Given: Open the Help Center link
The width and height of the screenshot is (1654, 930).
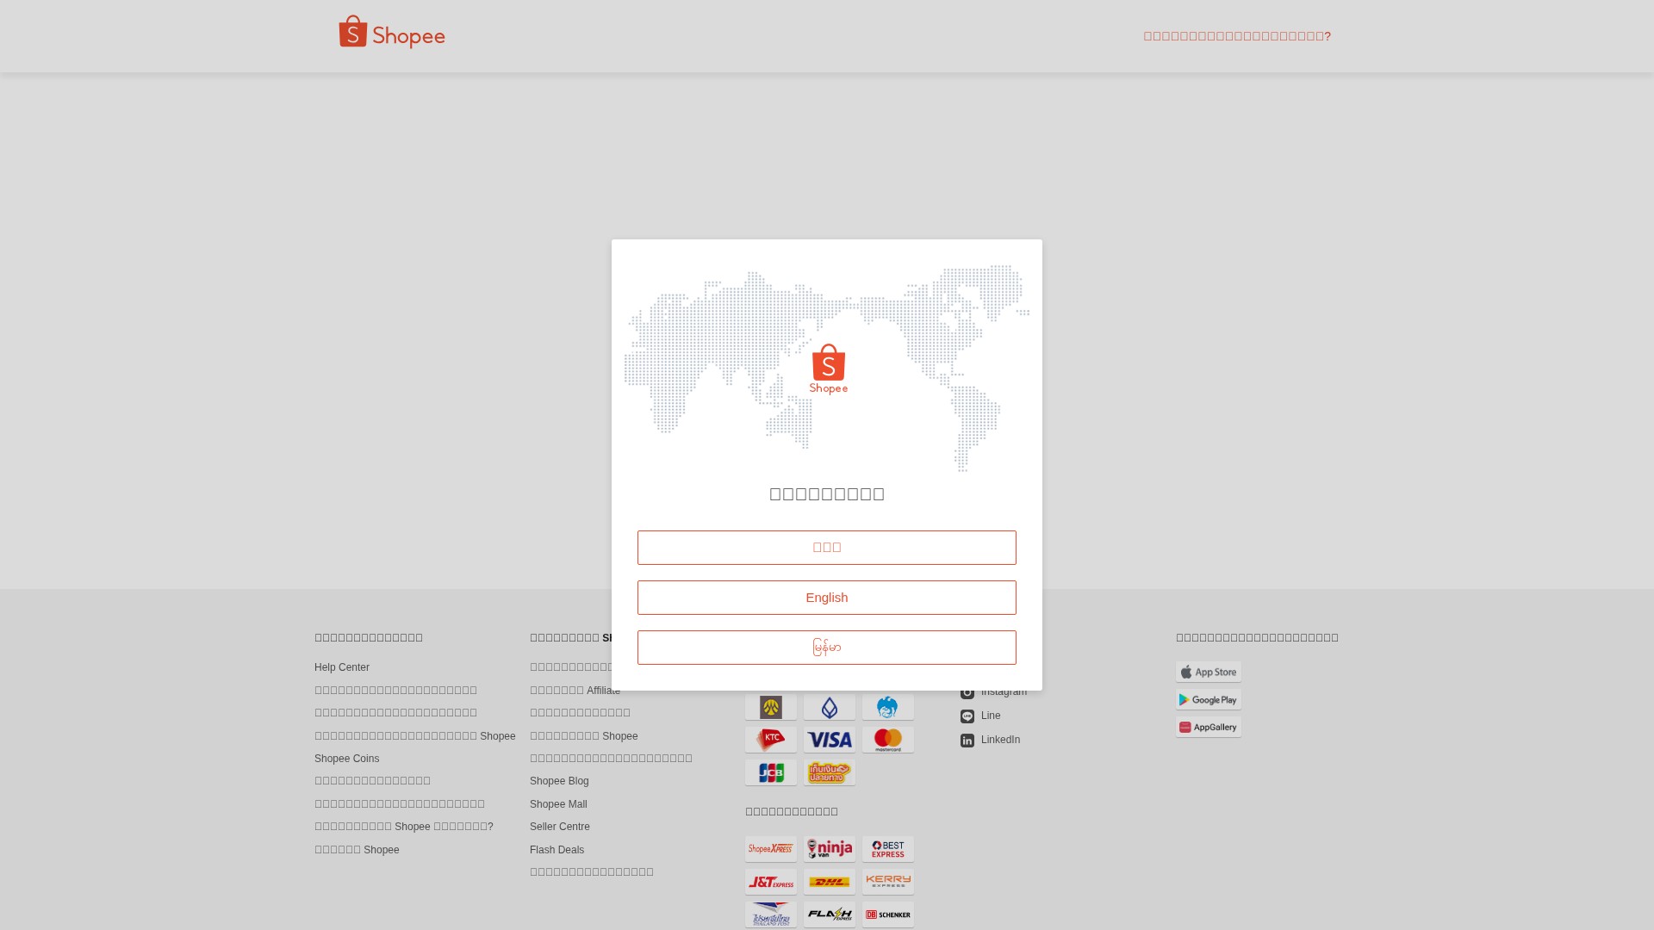Looking at the screenshot, I should pos(342,667).
